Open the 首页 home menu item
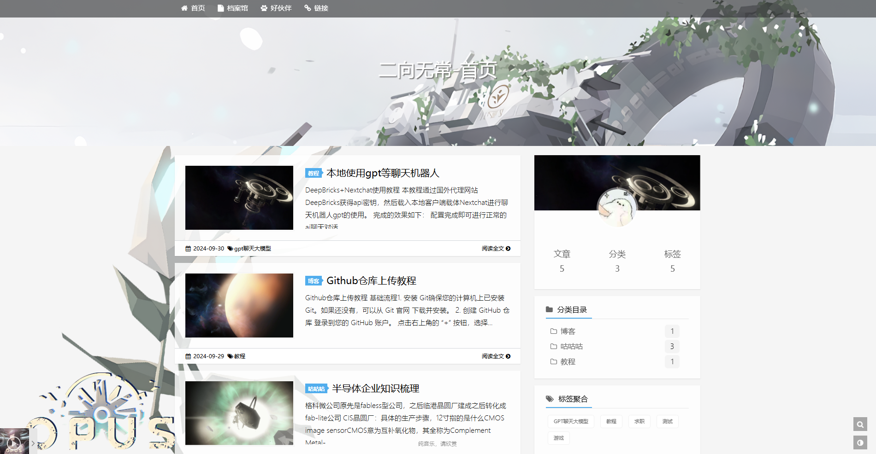876x454 pixels. 193,8
